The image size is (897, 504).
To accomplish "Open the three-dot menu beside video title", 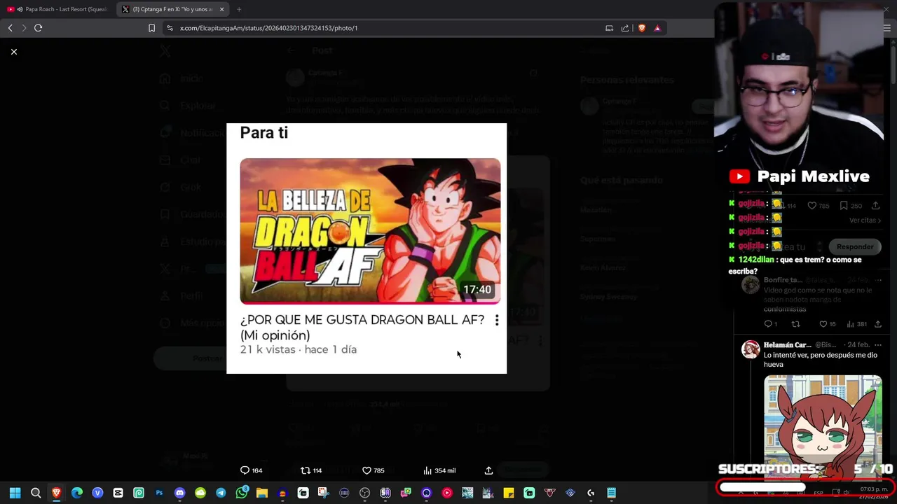I will 497,320.
